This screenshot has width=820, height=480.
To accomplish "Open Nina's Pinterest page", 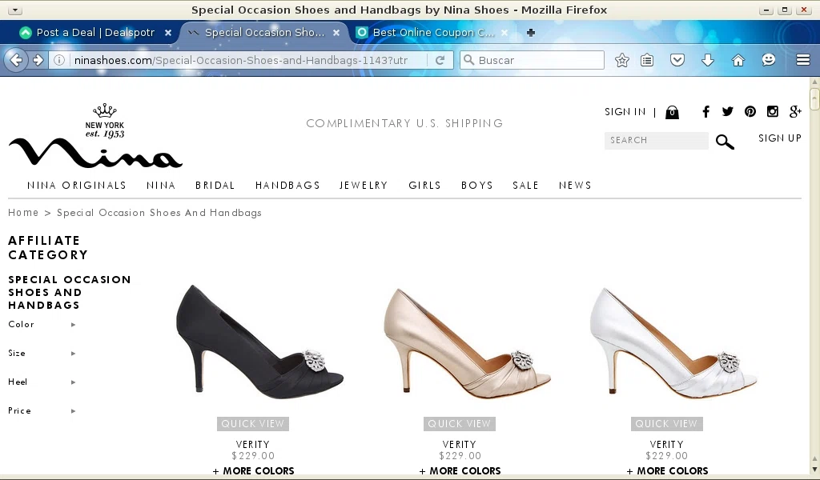I will [x=750, y=111].
